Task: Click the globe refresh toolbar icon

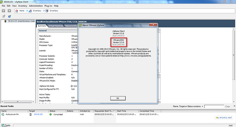Action: [x=10, y=16]
